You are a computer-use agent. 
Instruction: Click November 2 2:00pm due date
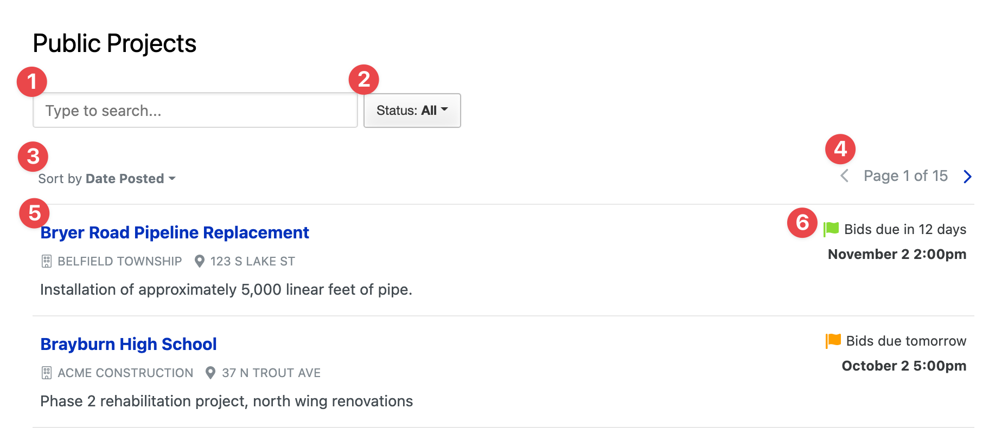click(897, 254)
